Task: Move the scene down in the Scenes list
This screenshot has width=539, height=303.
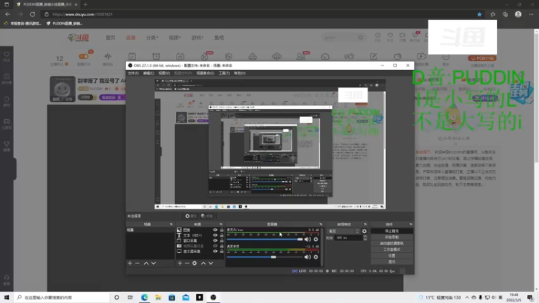Action: pyautogui.click(x=154, y=263)
